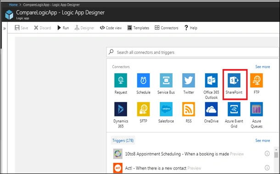Click CompareLogicApp breadcrumb entry

tap(51, 5)
